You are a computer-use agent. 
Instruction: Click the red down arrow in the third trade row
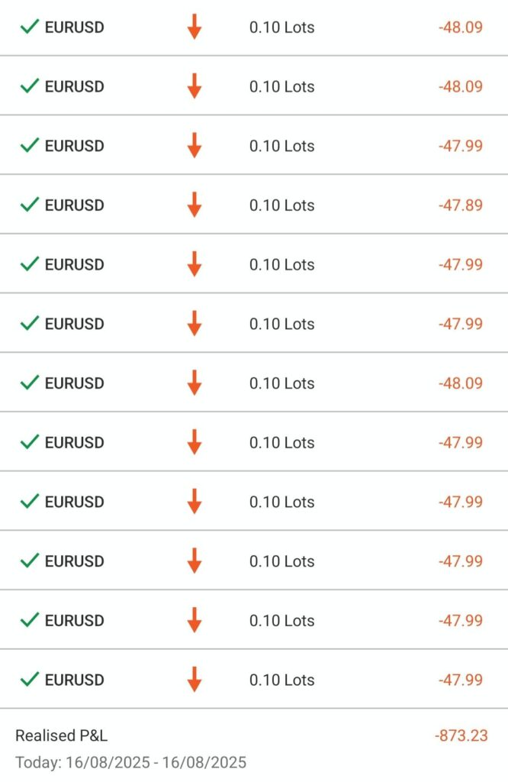[x=195, y=145]
